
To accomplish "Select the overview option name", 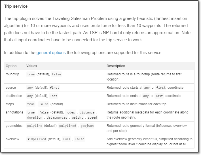I will pos(12,139).
